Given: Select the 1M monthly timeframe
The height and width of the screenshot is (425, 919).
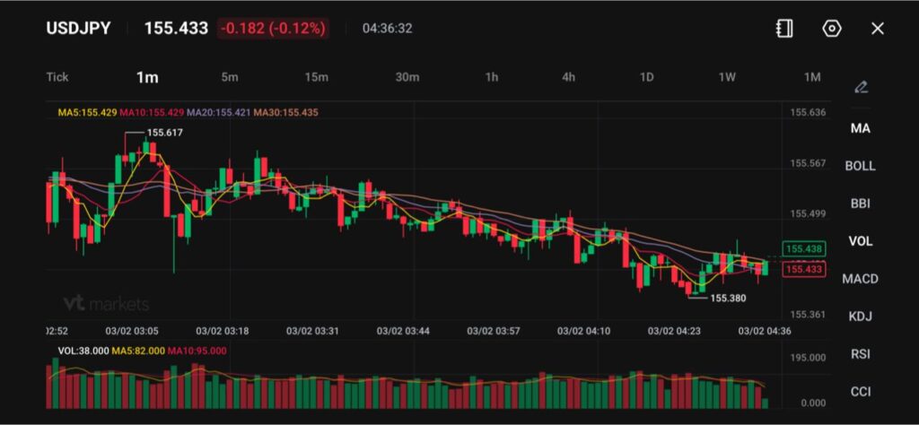Looking at the screenshot, I should 812,77.
